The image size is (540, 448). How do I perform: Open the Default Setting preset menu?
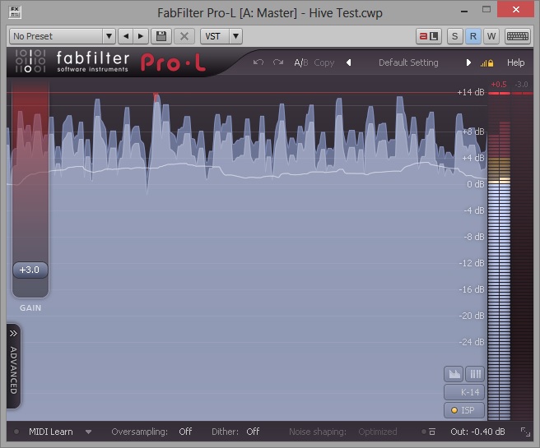pos(408,62)
